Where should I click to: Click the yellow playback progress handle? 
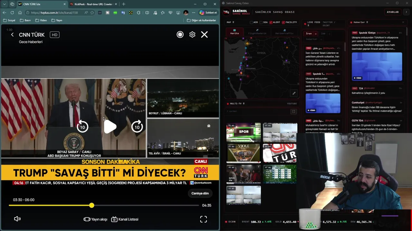92,205
